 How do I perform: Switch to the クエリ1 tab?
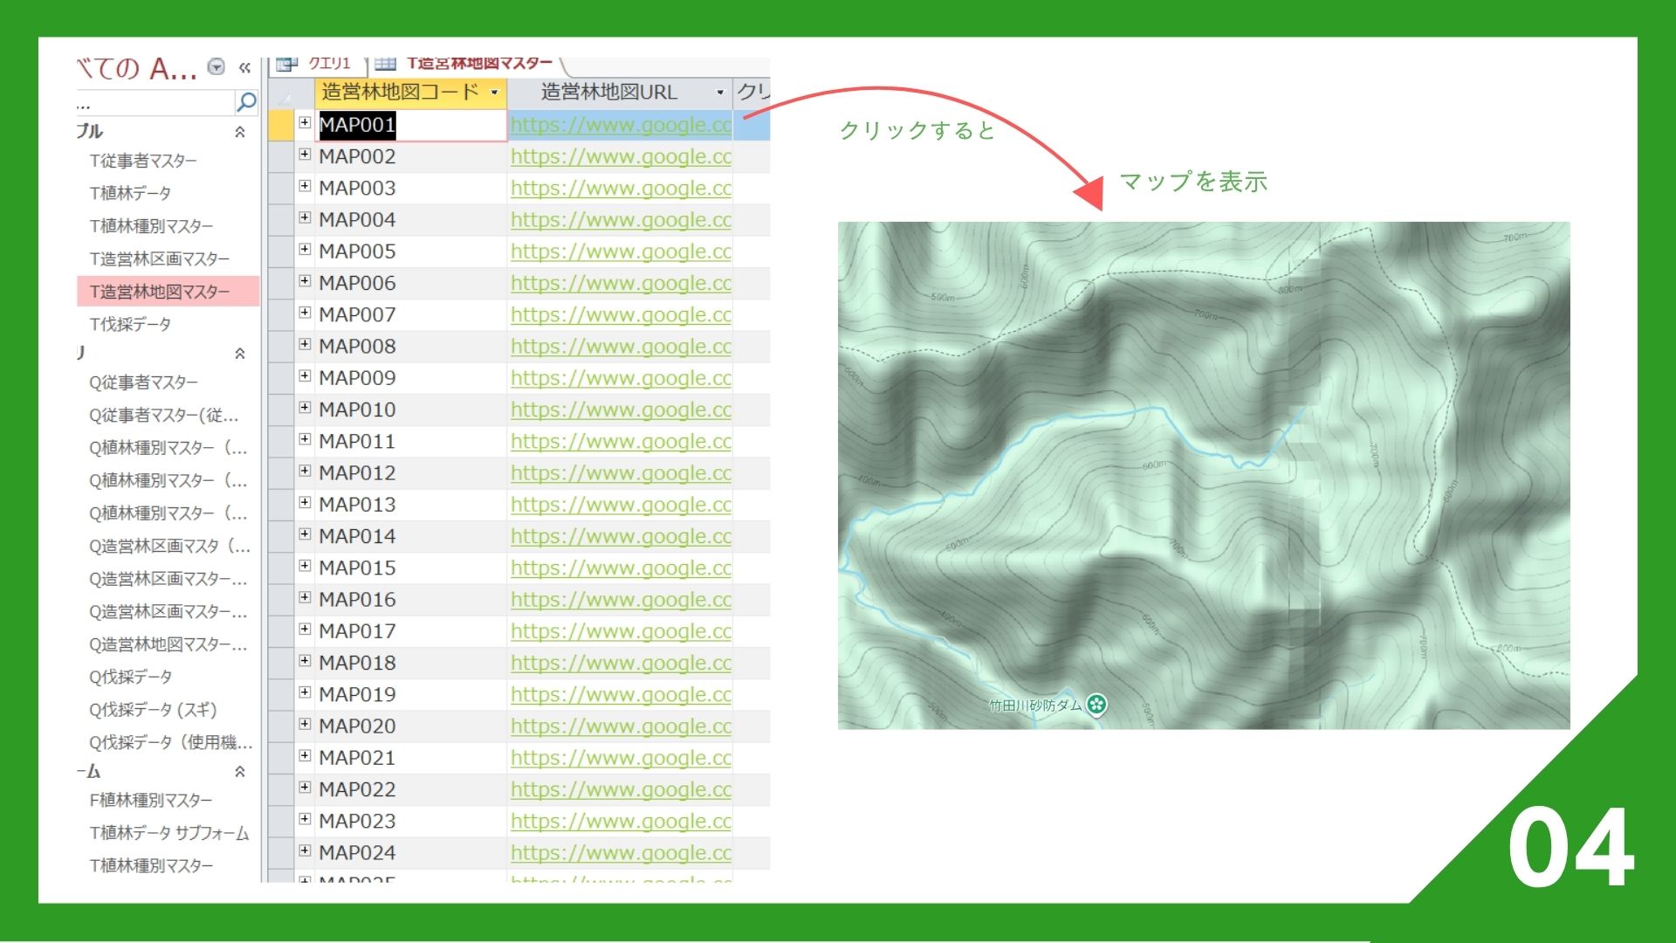[328, 64]
